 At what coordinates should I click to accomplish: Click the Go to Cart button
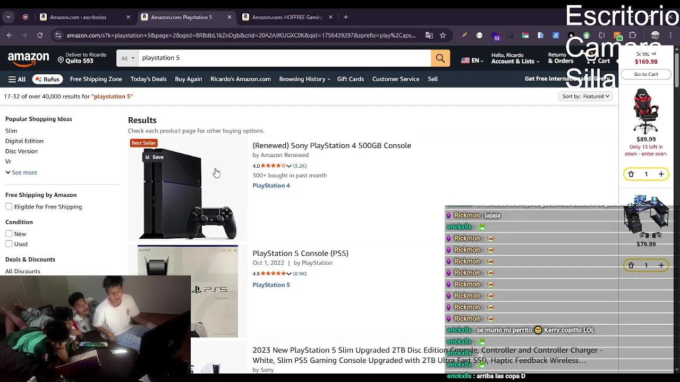(x=646, y=74)
